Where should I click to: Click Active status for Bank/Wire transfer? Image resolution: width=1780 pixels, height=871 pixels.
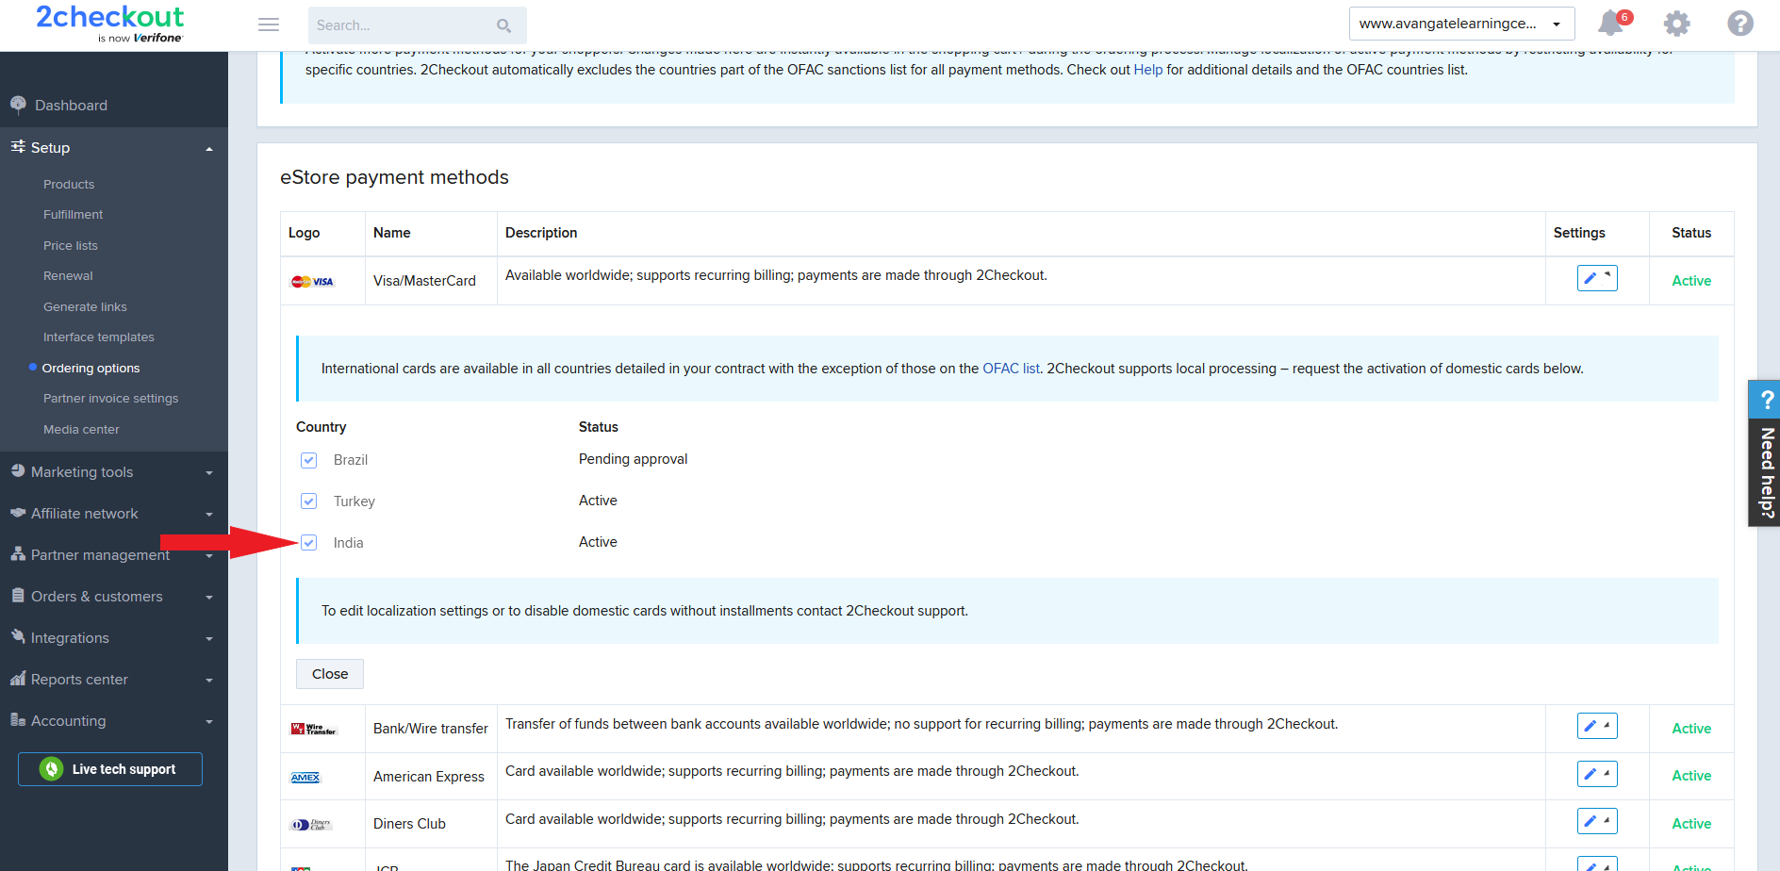1691,729
